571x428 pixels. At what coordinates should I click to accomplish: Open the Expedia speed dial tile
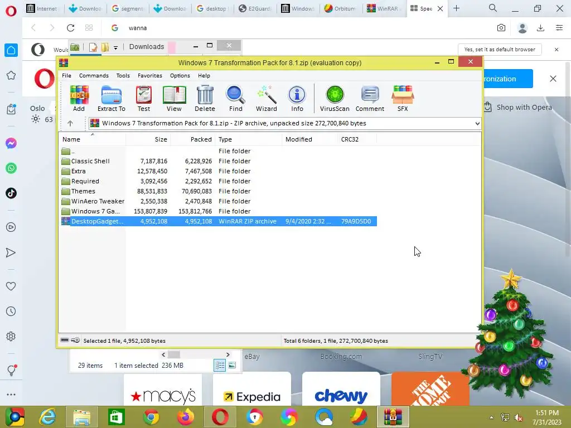(x=252, y=390)
